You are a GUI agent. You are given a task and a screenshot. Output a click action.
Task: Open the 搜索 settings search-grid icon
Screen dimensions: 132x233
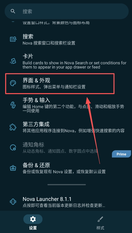click(13, 39)
